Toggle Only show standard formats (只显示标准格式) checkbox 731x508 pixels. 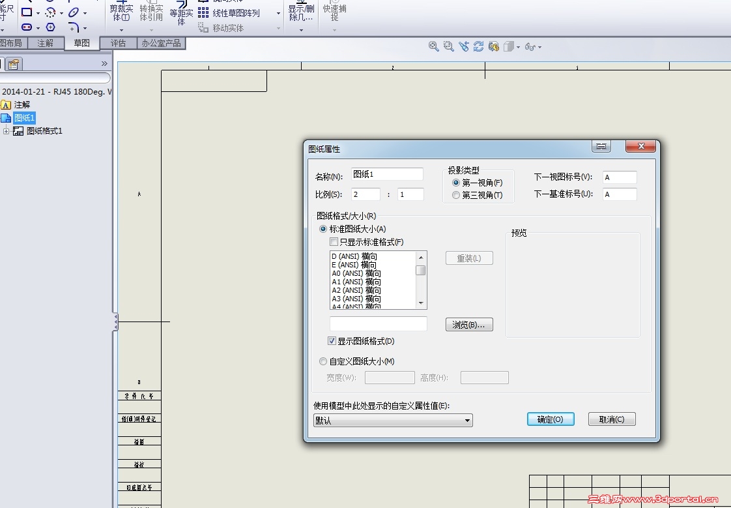coord(334,242)
